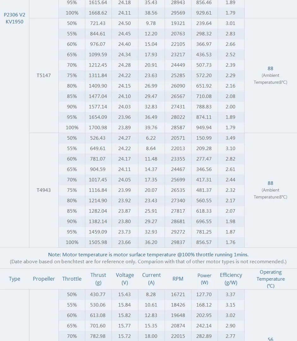Click the Thrust (g) column header
The height and width of the screenshot is (341, 297).
coord(98,279)
